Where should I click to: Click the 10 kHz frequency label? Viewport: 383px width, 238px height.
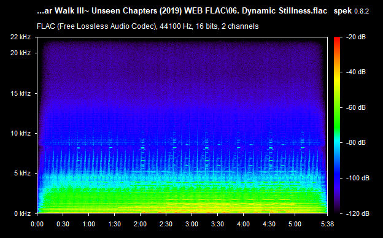(20, 133)
